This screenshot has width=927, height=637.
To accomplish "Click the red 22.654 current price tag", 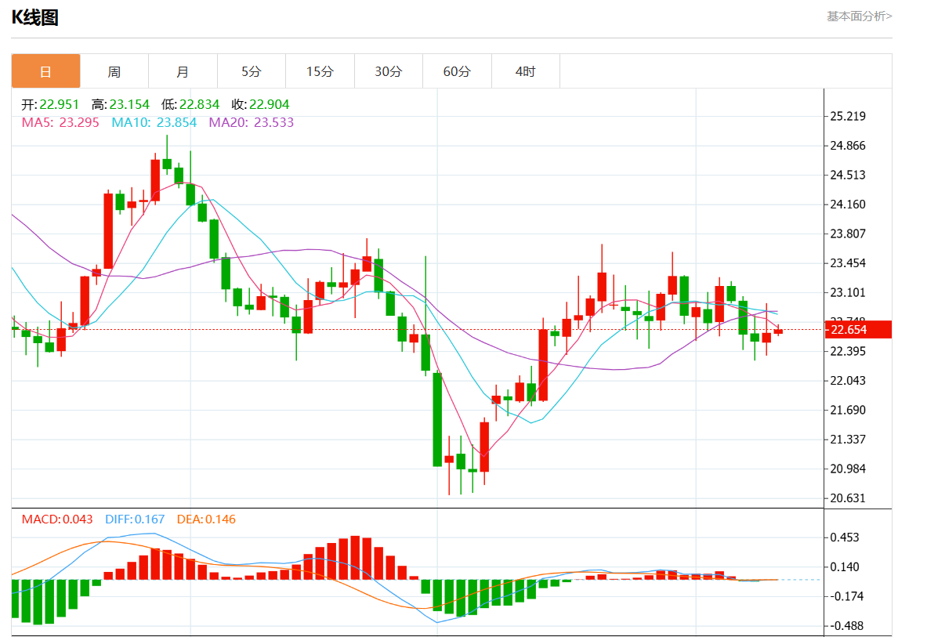I will [858, 330].
